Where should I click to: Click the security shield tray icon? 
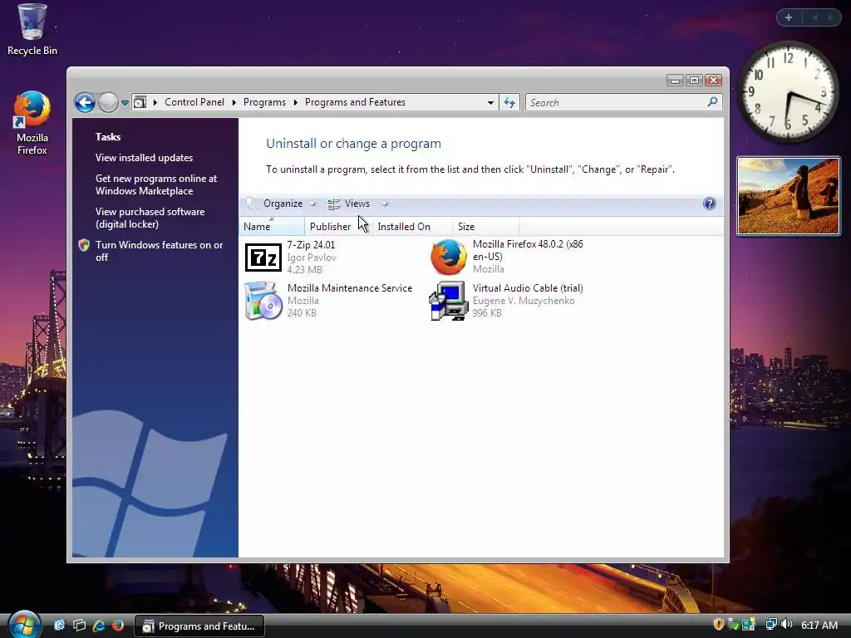[719, 625]
